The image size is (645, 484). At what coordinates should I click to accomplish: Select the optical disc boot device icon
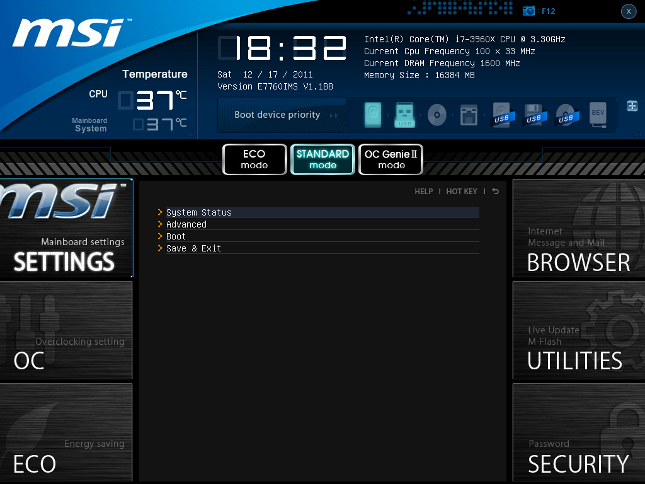(x=437, y=115)
